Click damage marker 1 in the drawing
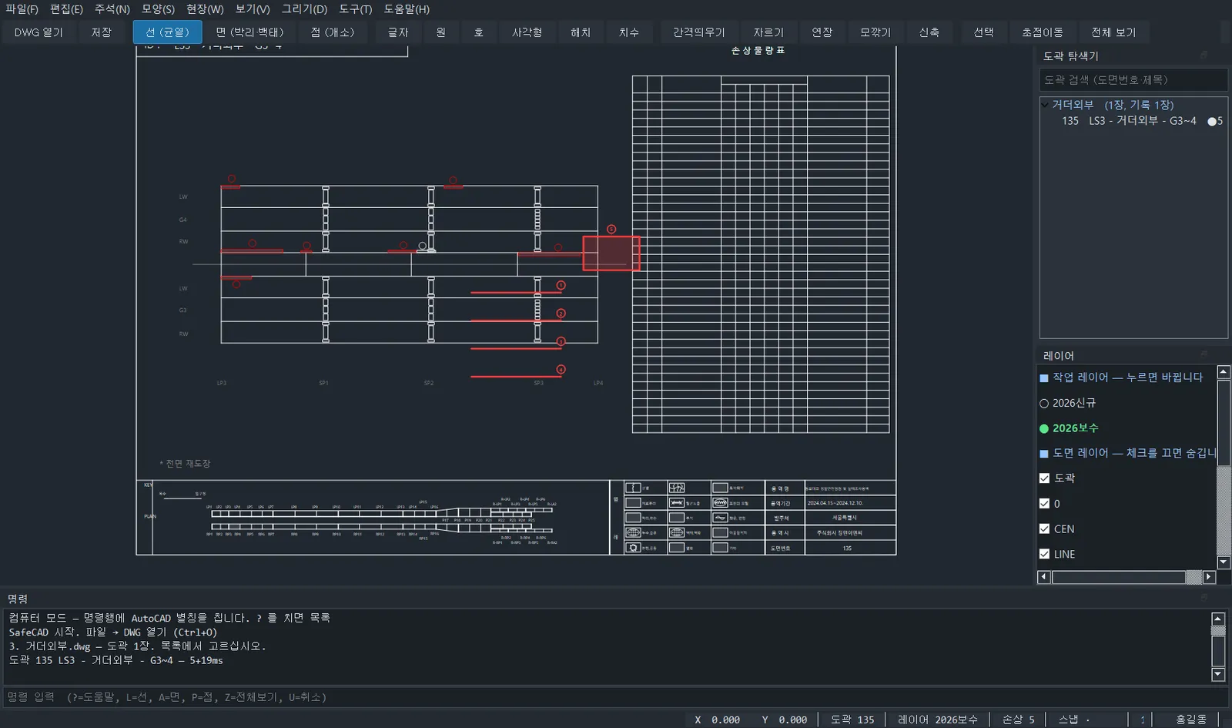This screenshot has width=1232, height=728. point(561,285)
